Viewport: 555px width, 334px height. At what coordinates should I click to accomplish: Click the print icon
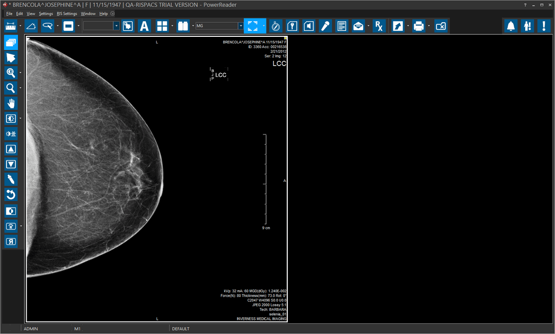click(x=418, y=25)
